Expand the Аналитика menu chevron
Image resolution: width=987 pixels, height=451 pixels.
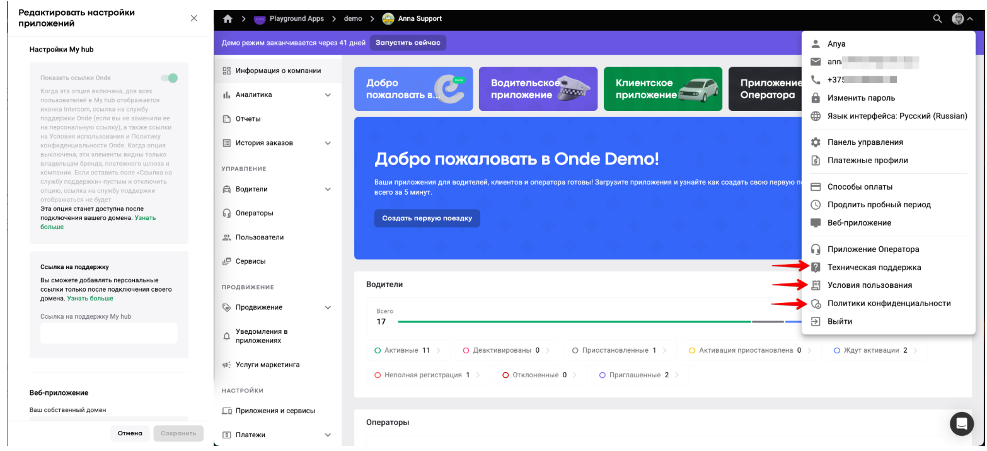[328, 95]
